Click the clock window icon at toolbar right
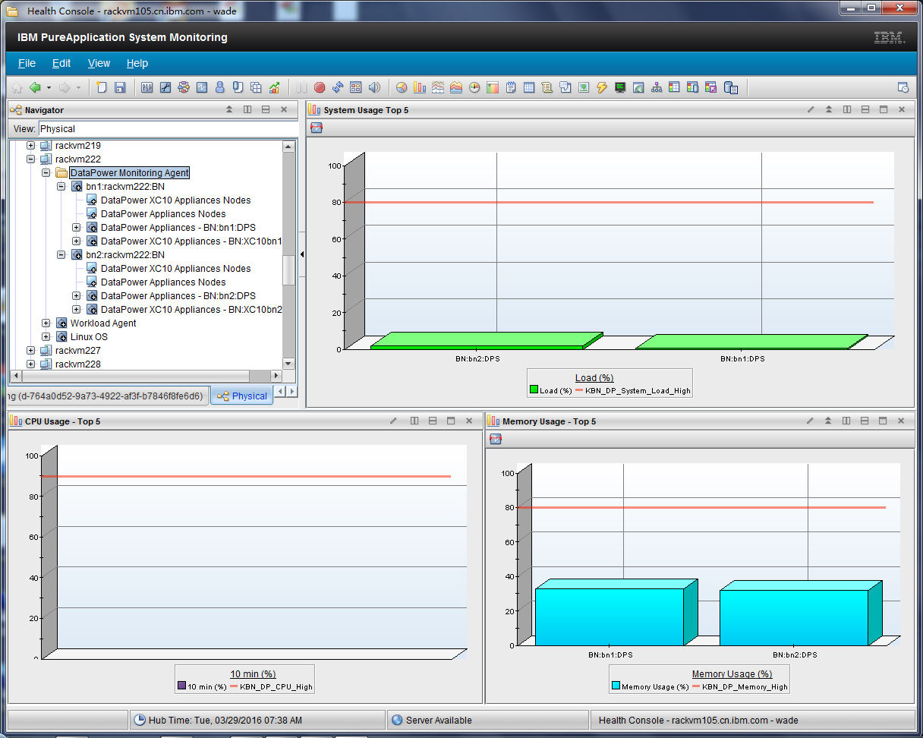Image resolution: width=923 pixels, height=738 pixels. 903,87
